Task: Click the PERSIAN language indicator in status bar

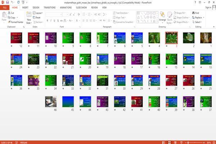Action: (x=24, y=143)
